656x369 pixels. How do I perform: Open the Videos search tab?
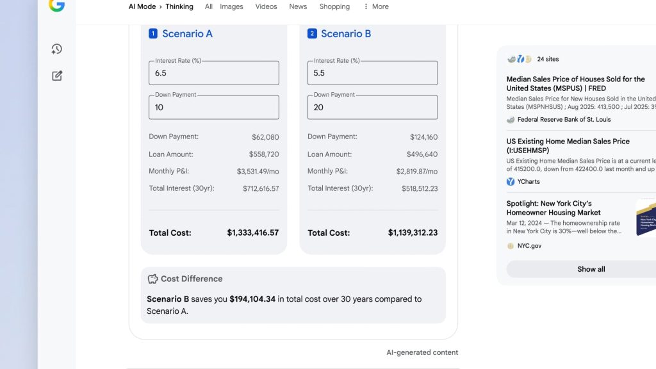click(x=266, y=6)
